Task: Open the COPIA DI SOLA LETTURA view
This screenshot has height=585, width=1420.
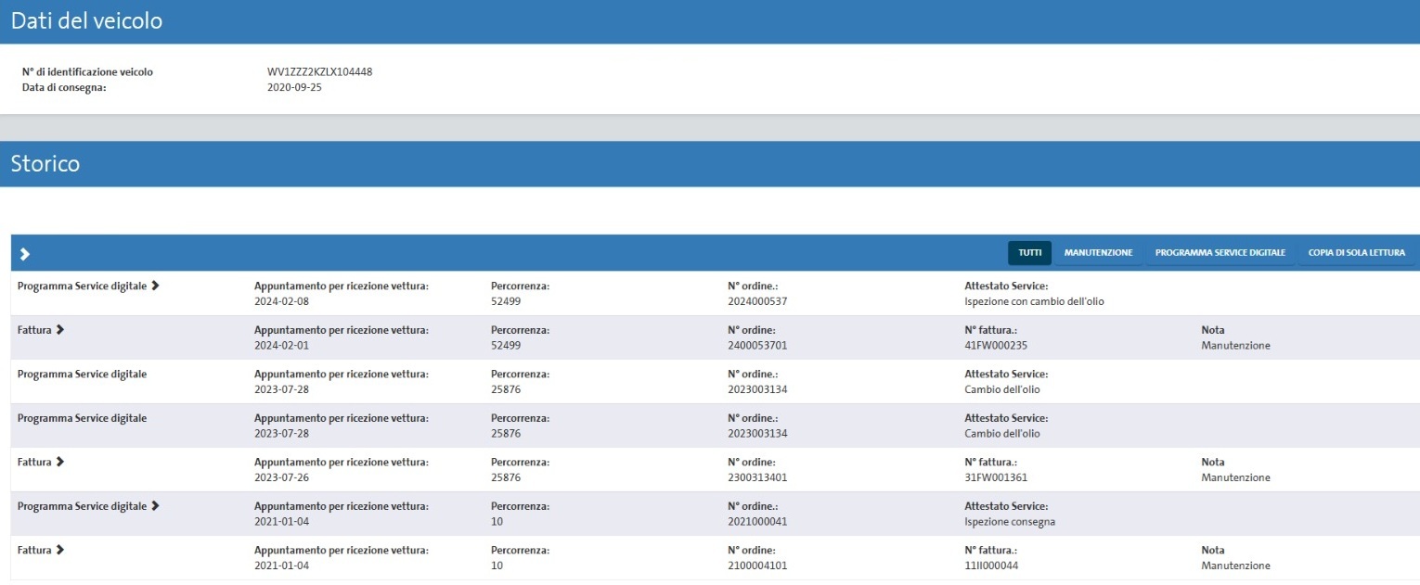Action: coord(1356,253)
